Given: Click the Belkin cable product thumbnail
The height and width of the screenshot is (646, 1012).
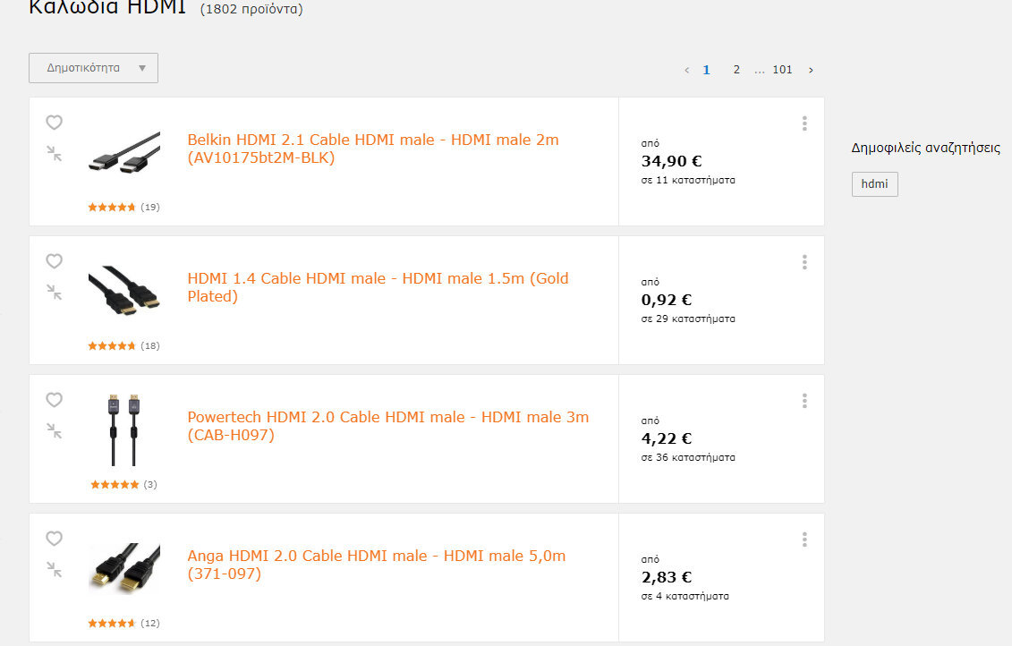Looking at the screenshot, I should [x=123, y=152].
